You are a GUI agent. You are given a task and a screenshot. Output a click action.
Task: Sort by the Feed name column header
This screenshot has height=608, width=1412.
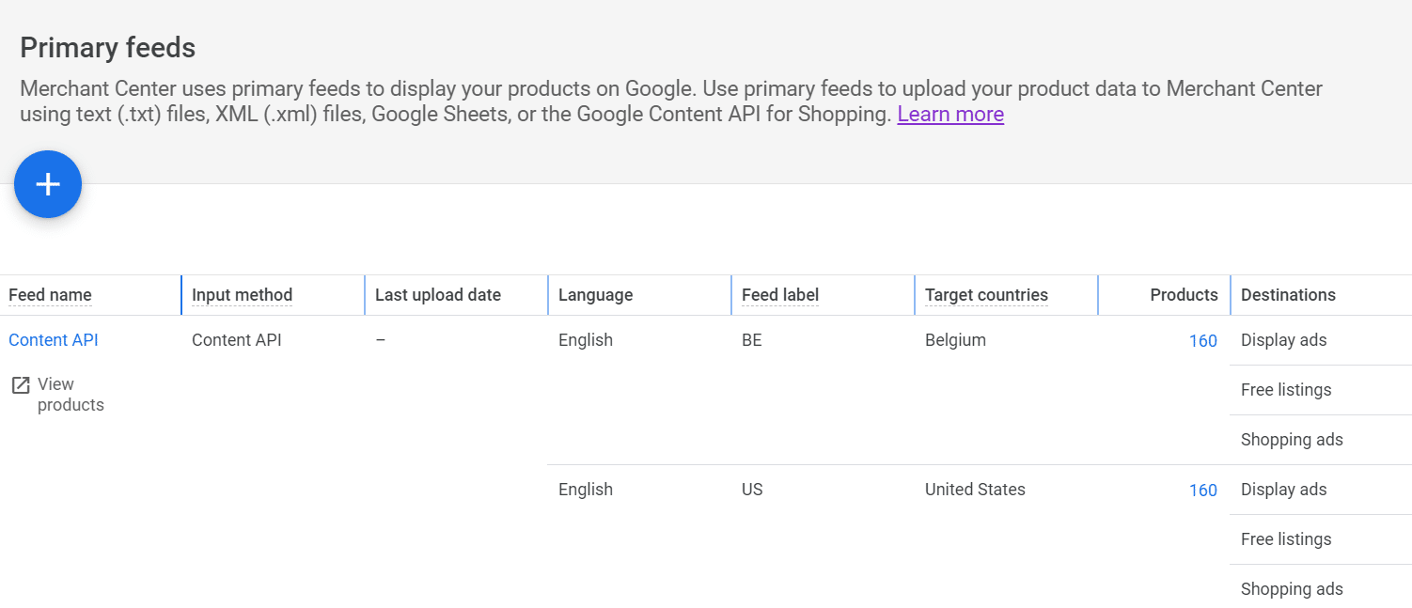click(50, 294)
